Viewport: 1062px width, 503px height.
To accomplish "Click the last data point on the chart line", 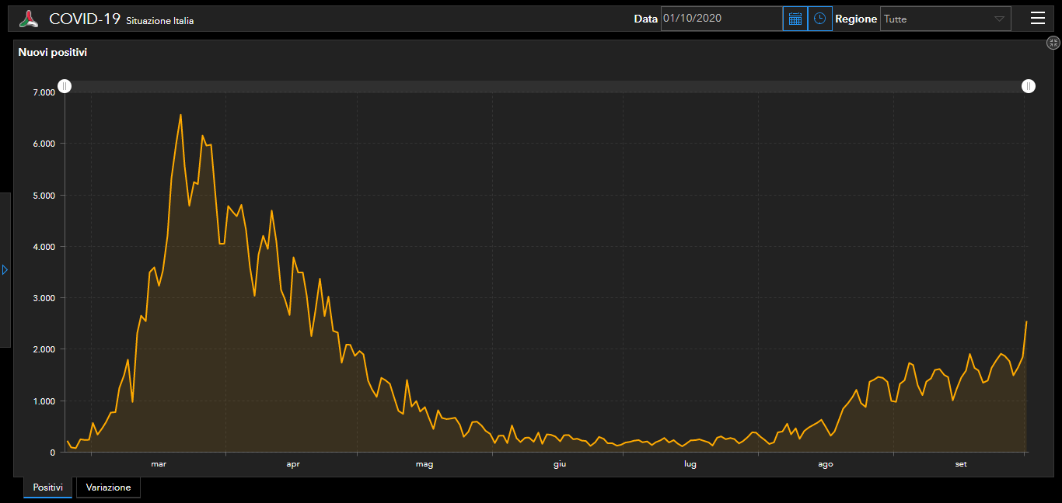I will pos(1026,321).
